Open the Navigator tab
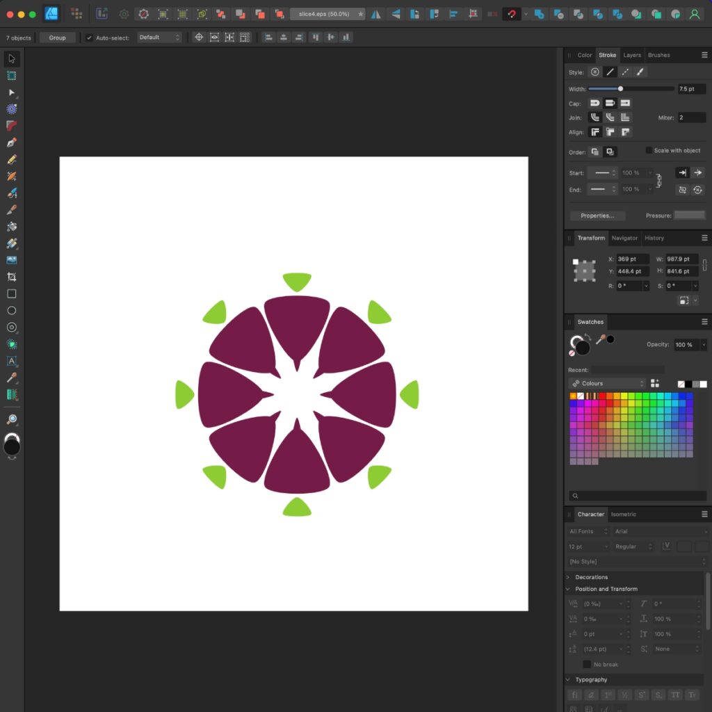Viewport: 712px width, 712px height. tap(624, 238)
